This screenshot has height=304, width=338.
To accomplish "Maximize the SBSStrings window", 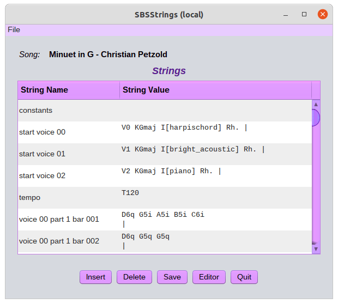I will coord(304,14).
